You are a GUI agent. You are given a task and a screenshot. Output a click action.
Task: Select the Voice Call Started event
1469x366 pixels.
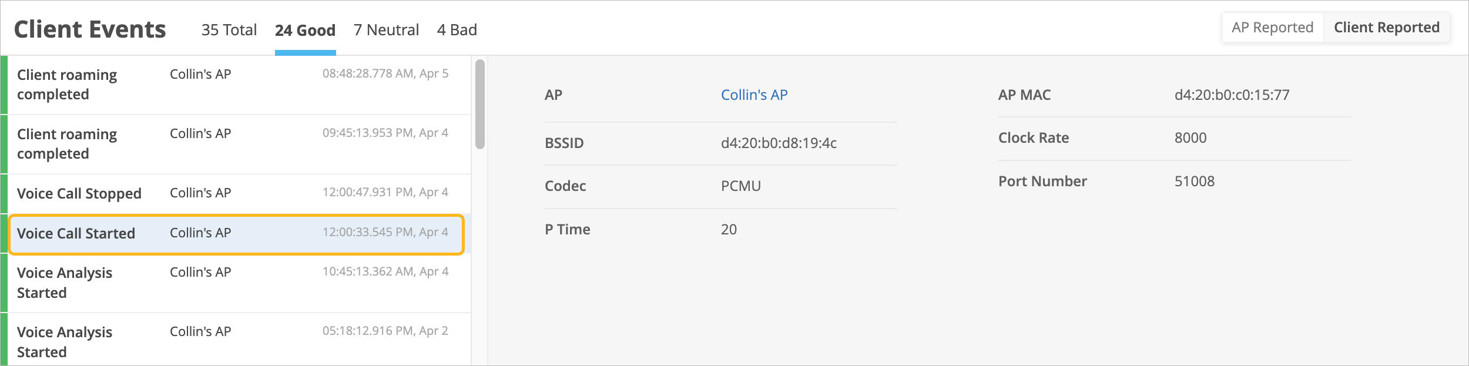[x=76, y=234]
